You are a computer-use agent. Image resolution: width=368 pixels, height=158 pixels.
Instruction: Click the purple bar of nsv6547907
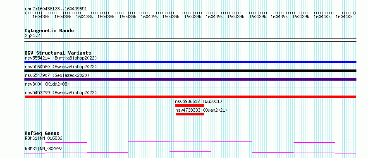click(190, 79)
